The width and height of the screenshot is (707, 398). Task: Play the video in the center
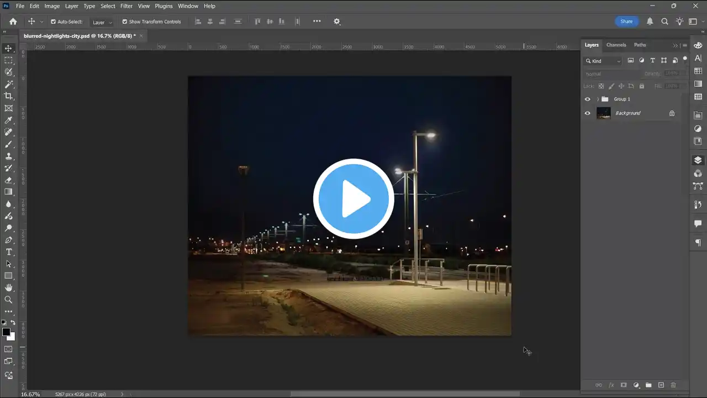coord(353,199)
